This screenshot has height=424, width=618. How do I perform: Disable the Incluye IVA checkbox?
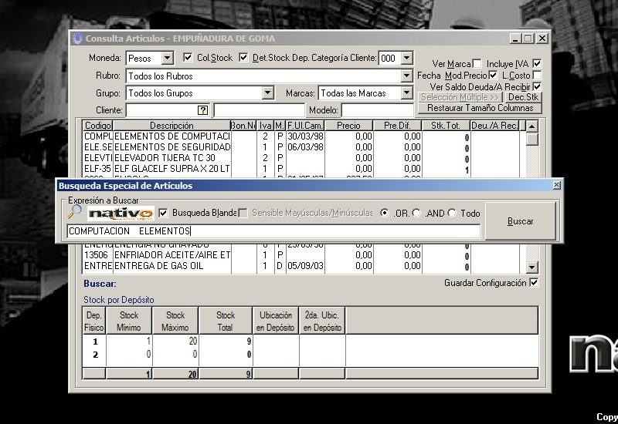pos(538,64)
